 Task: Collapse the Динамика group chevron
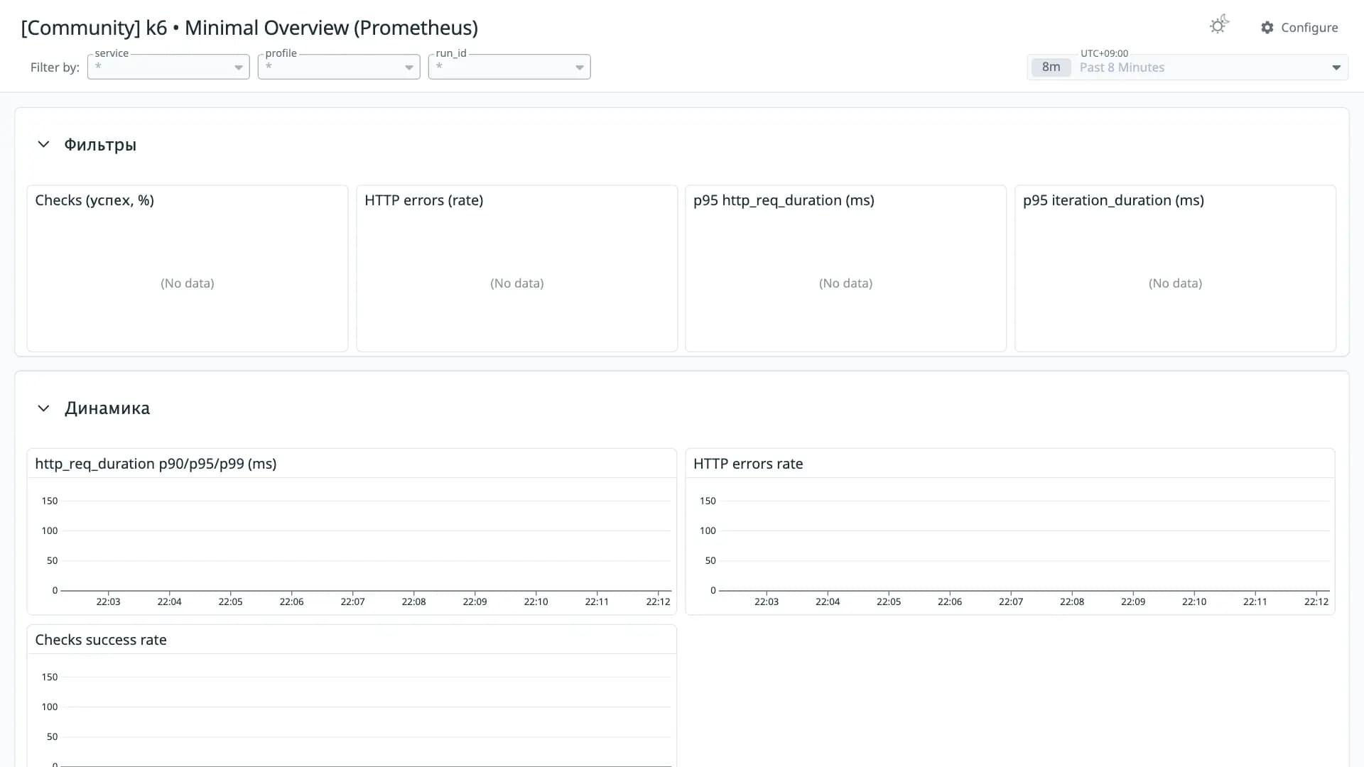(x=43, y=408)
